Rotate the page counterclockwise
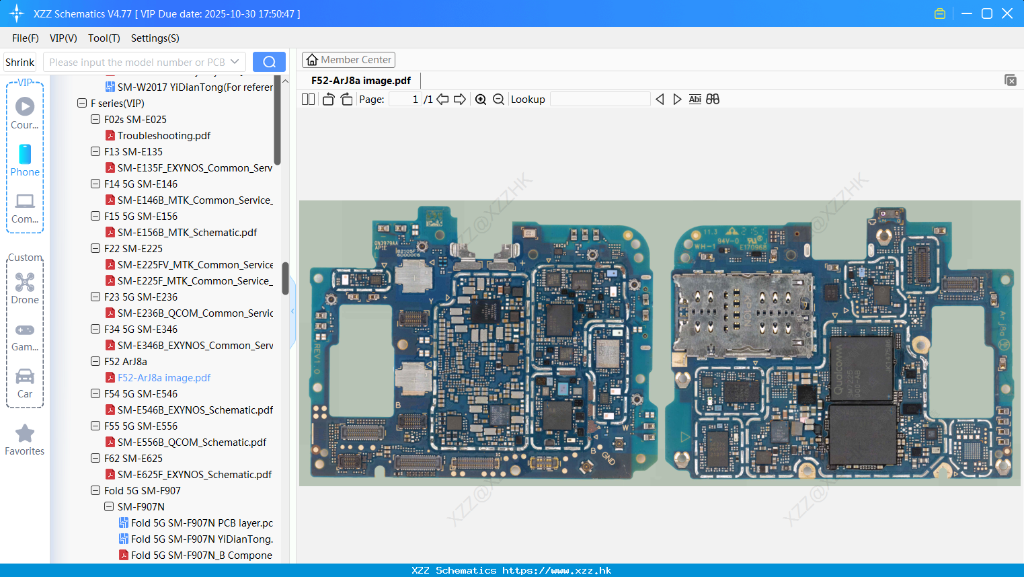Viewport: 1024px width, 577px height. (328, 100)
